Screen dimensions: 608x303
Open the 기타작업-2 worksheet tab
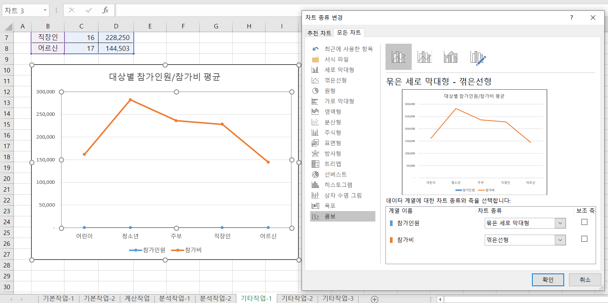coord(297,298)
